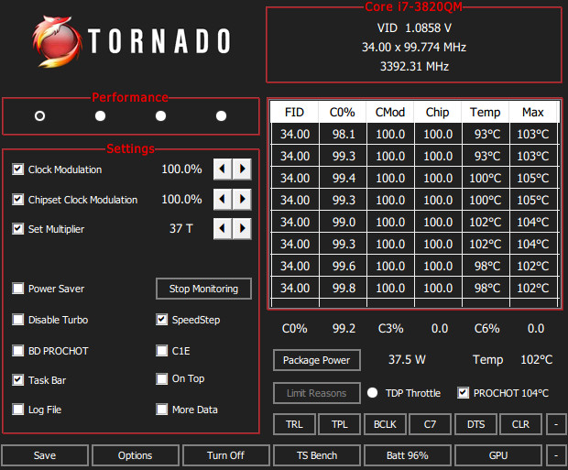Click the 34.00 x 99.774 MHz reading
Viewport: 568px width, 470px height.
click(414, 47)
